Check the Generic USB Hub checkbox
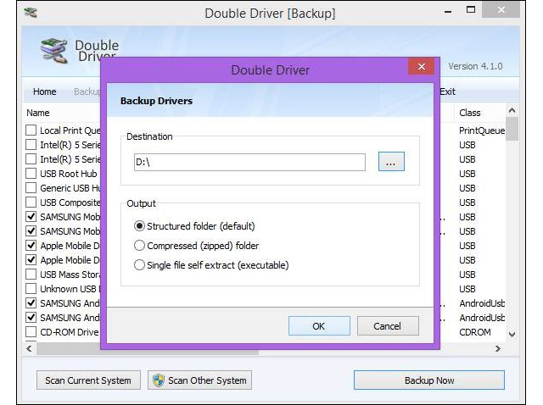This screenshot has height=405, width=543. [x=31, y=188]
